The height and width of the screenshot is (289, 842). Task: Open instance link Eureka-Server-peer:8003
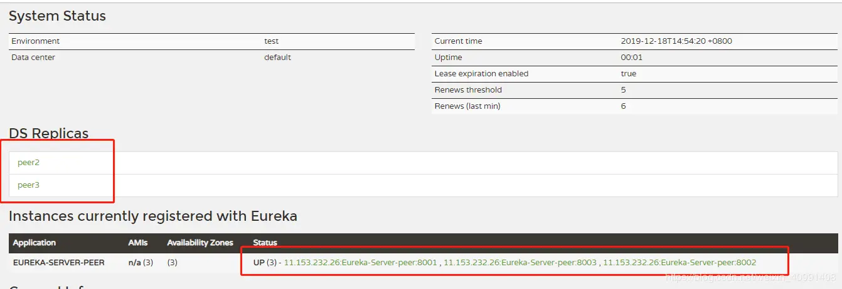point(520,263)
